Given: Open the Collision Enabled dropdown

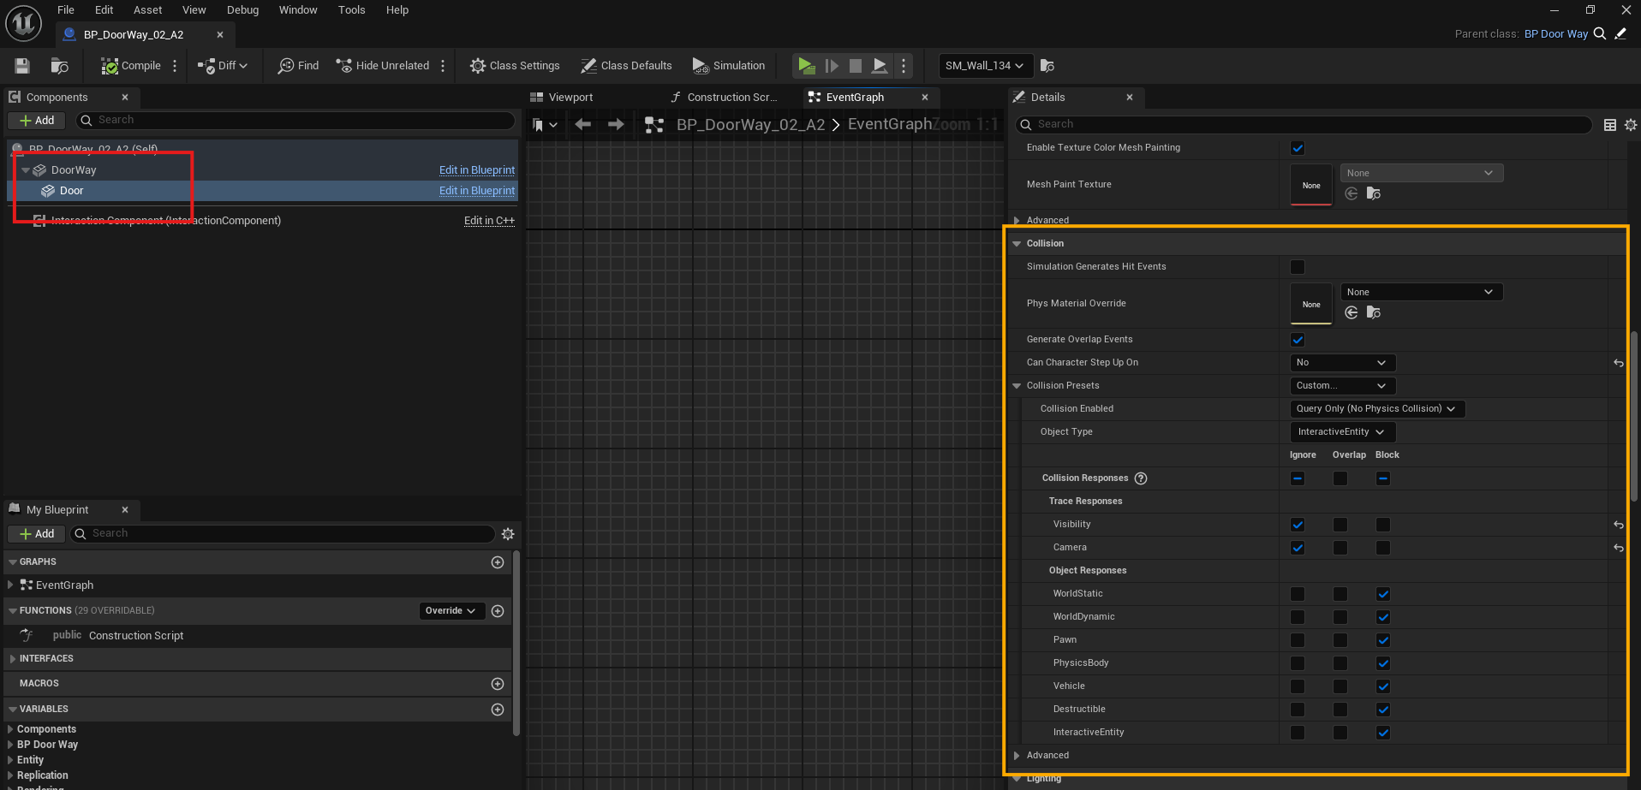Looking at the screenshot, I should pyautogui.click(x=1377, y=409).
